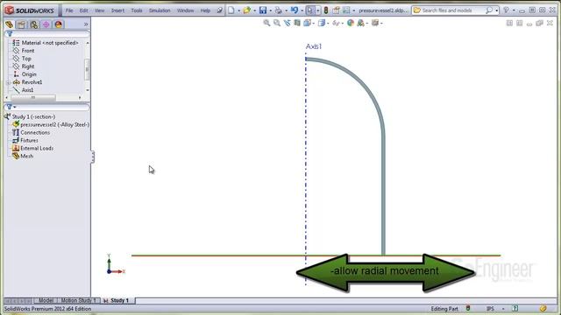Click the Previous View icon
Image resolution: width=561 pixels, height=315 pixels.
pos(287,23)
